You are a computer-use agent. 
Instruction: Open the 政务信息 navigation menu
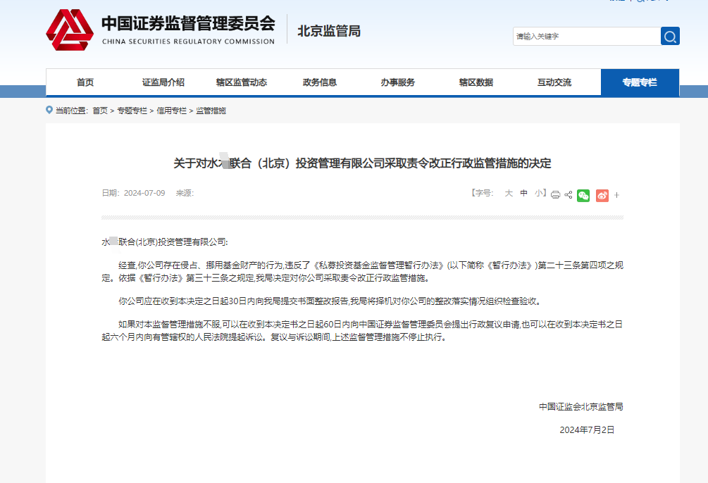coord(320,82)
